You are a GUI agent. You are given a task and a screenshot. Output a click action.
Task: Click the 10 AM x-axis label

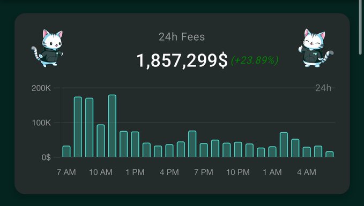click(x=101, y=172)
